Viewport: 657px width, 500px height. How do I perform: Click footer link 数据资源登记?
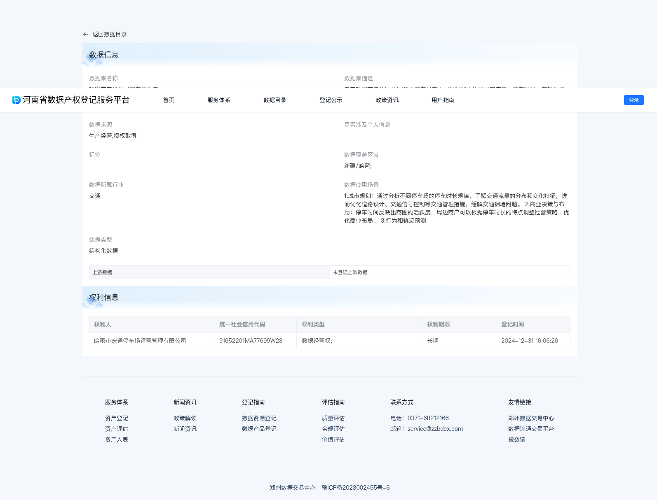tap(259, 418)
